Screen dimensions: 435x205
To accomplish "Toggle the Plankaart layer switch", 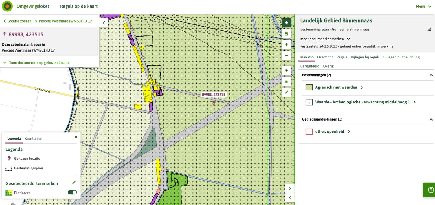I will pos(72,192).
